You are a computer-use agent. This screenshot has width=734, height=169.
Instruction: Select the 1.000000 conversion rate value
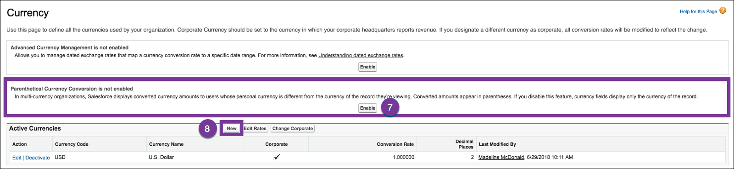coord(403,157)
